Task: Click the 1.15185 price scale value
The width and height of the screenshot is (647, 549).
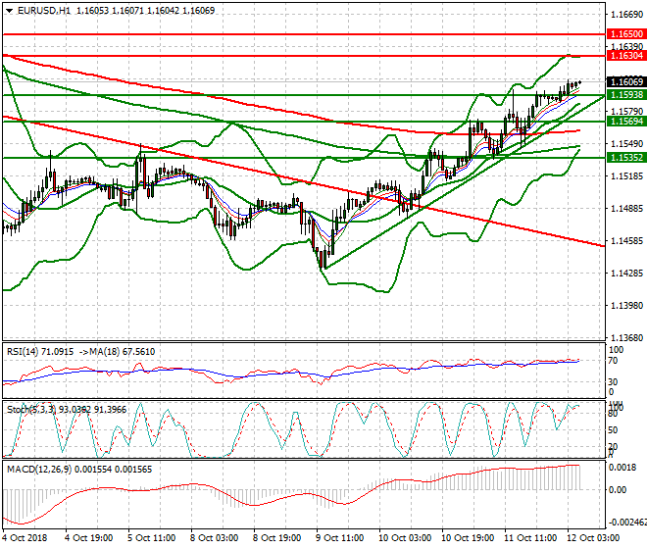Action: point(626,176)
